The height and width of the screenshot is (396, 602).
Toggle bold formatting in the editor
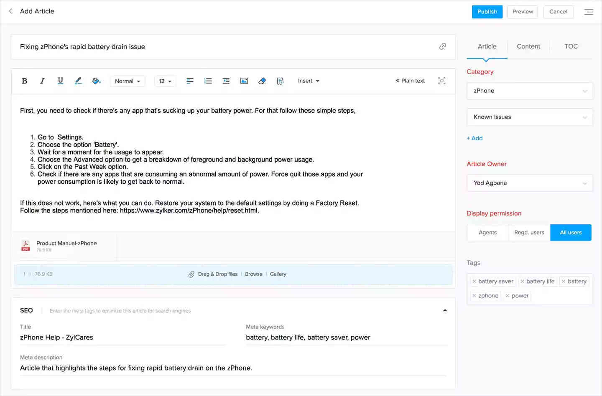pyautogui.click(x=24, y=81)
